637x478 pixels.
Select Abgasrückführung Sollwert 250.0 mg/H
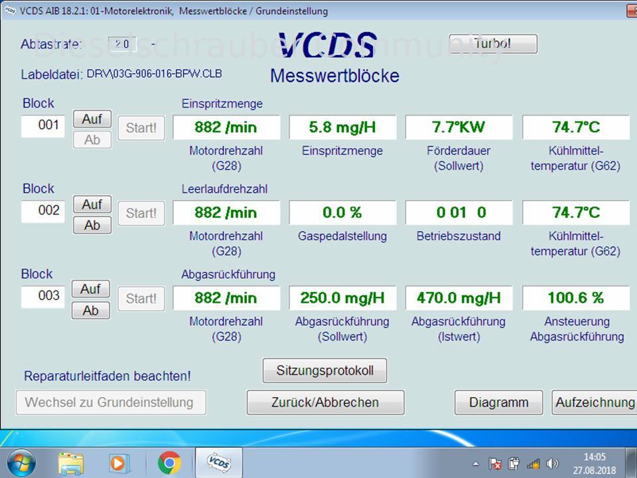click(x=342, y=298)
